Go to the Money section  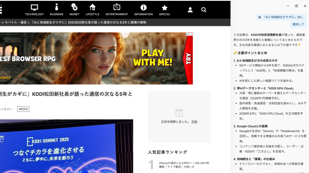[x=74, y=10]
